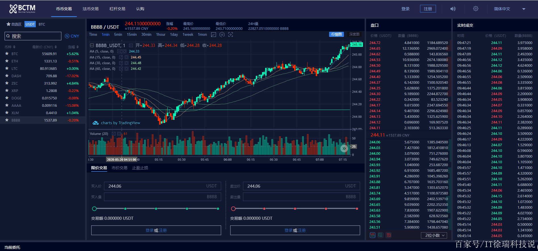Mute sound via the speaker icon
The height and width of the screenshot is (251, 538).
point(453,9)
